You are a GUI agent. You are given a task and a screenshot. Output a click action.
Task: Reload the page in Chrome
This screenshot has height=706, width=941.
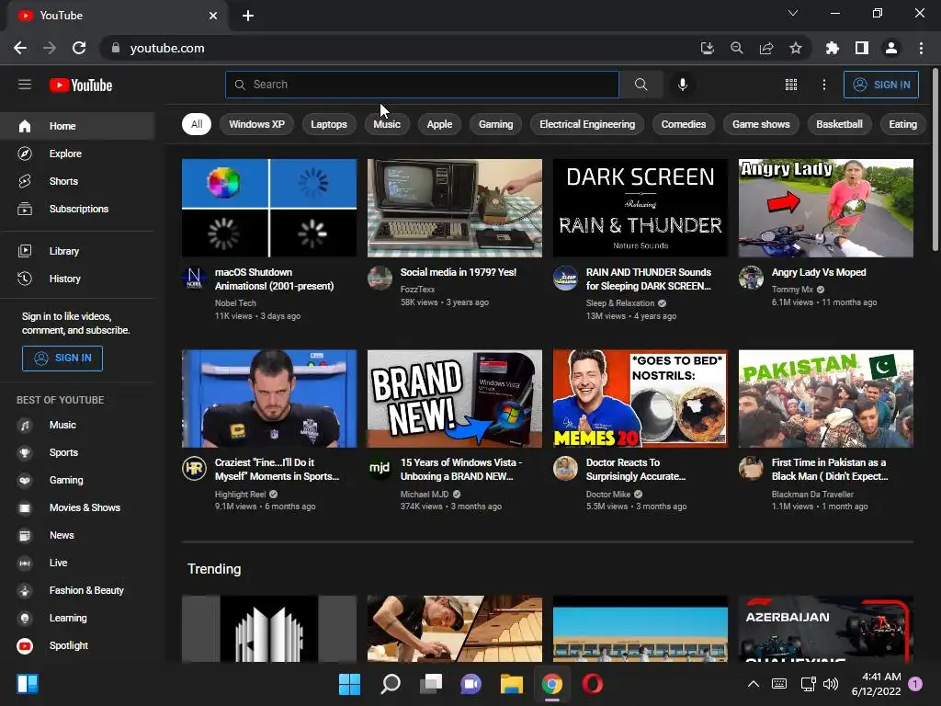pyautogui.click(x=79, y=48)
